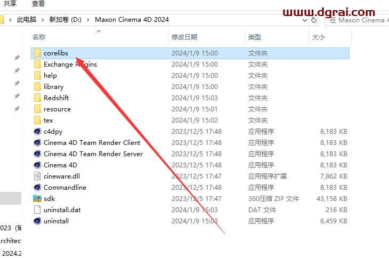389x258 pixels.
Task: Click the library folder icon
Action: [37, 86]
